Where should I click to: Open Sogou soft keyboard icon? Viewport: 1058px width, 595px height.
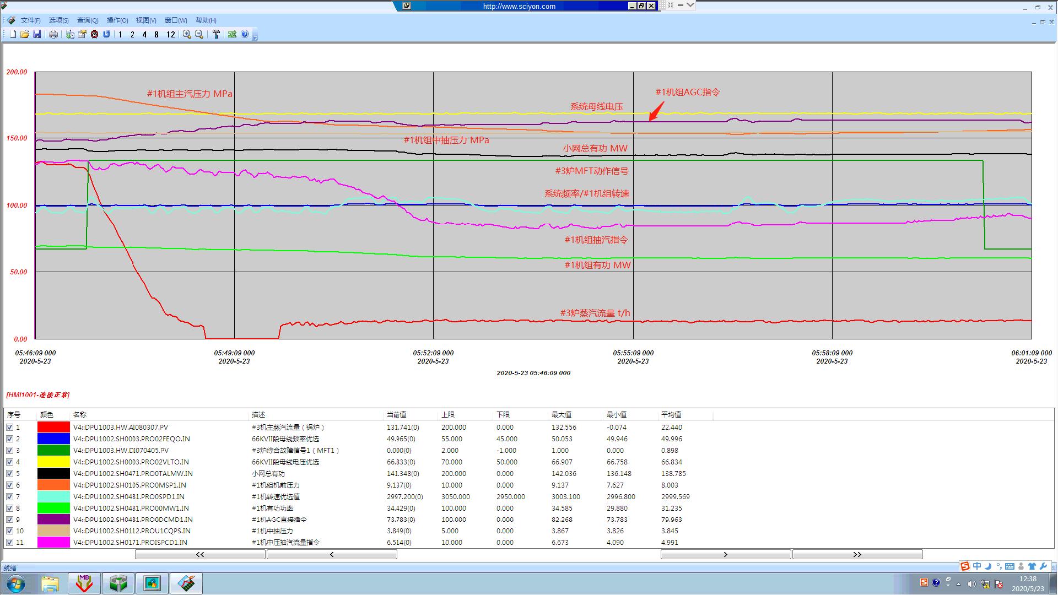pos(1010,566)
